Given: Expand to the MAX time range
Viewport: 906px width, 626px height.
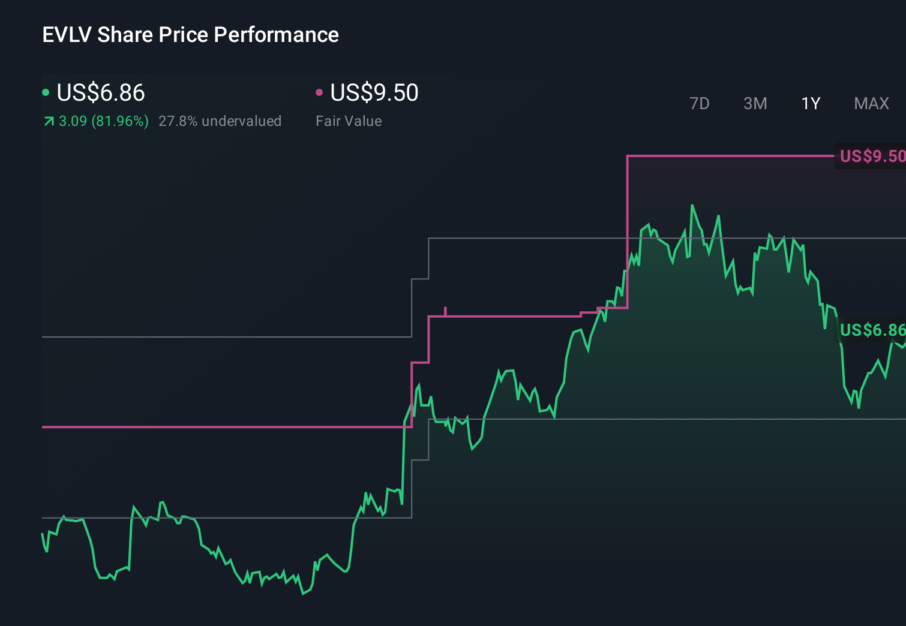Looking at the screenshot, I should pos(871,103).
